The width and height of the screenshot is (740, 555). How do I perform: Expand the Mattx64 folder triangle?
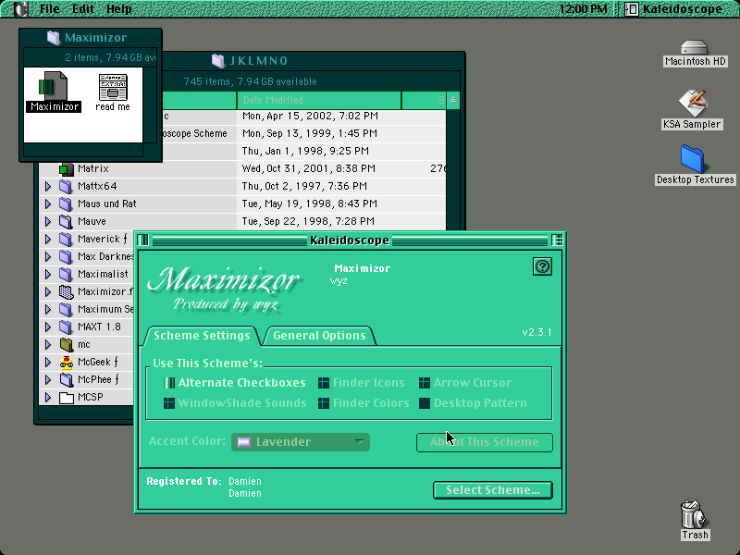tap(48, 187)
